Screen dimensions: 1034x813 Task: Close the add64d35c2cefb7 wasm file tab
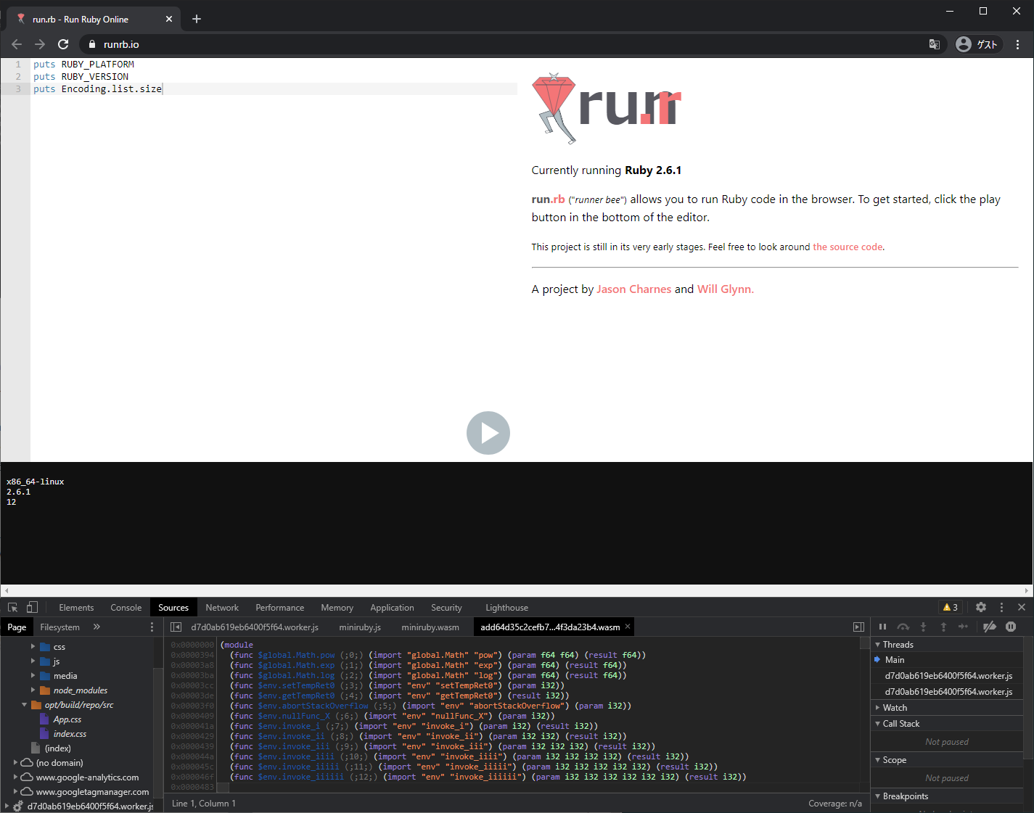(x=628, y=627)
